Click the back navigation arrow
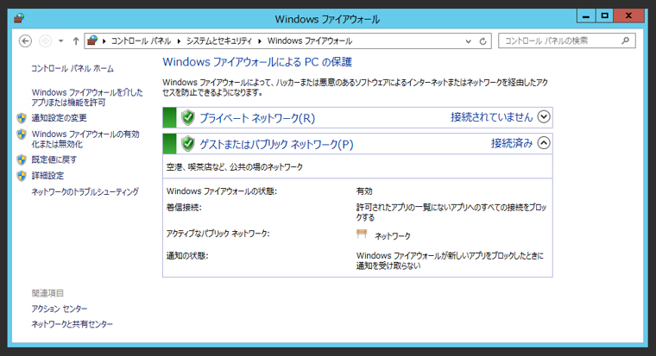 pos(26,41)
